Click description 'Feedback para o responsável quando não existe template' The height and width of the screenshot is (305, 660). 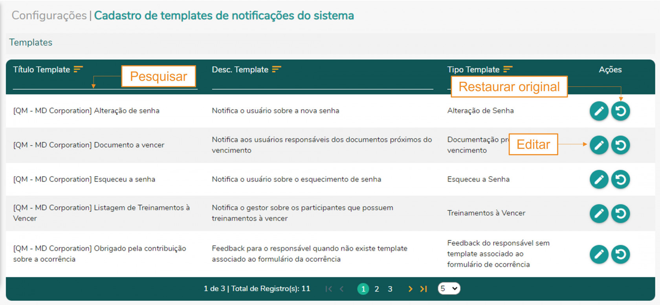coord(310,254)
